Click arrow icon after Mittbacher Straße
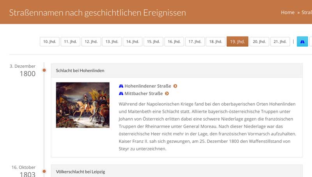Image resolution: width=312 pixels, height=177 pixels. coord(167,93)
